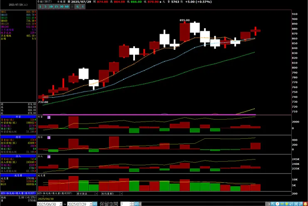Image resolution: width=308 pixels, height=206 pixels.
Task: Switch chart to 5-minute interval
Action: click(x=45, y=7)
